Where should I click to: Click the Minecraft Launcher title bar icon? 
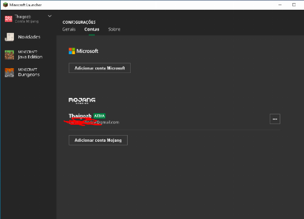5,5
